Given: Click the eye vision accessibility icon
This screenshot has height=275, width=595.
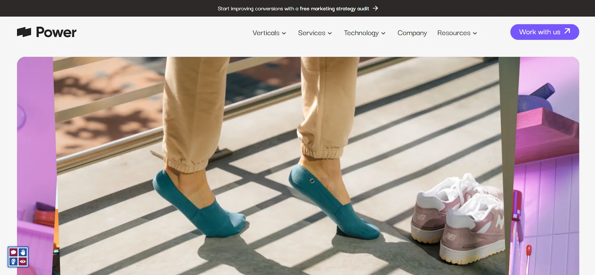Looking at the screenshot, I should (23, 262).
